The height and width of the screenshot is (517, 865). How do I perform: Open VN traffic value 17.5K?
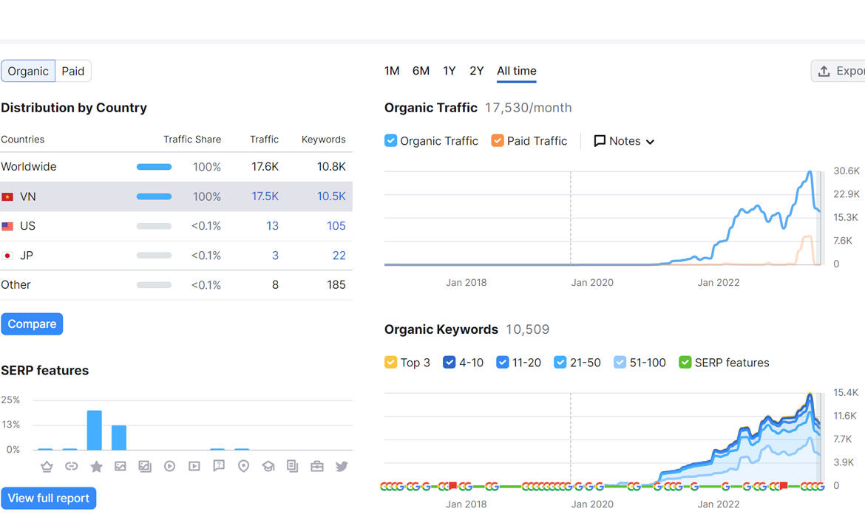pos(265,196)
